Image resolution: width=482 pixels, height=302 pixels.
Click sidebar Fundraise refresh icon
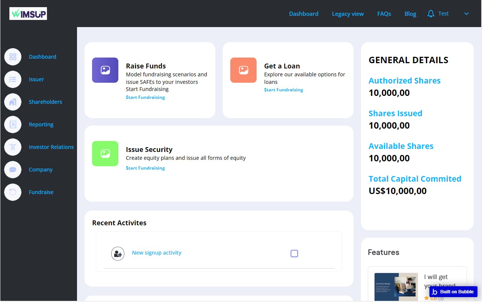coord(13,192)
